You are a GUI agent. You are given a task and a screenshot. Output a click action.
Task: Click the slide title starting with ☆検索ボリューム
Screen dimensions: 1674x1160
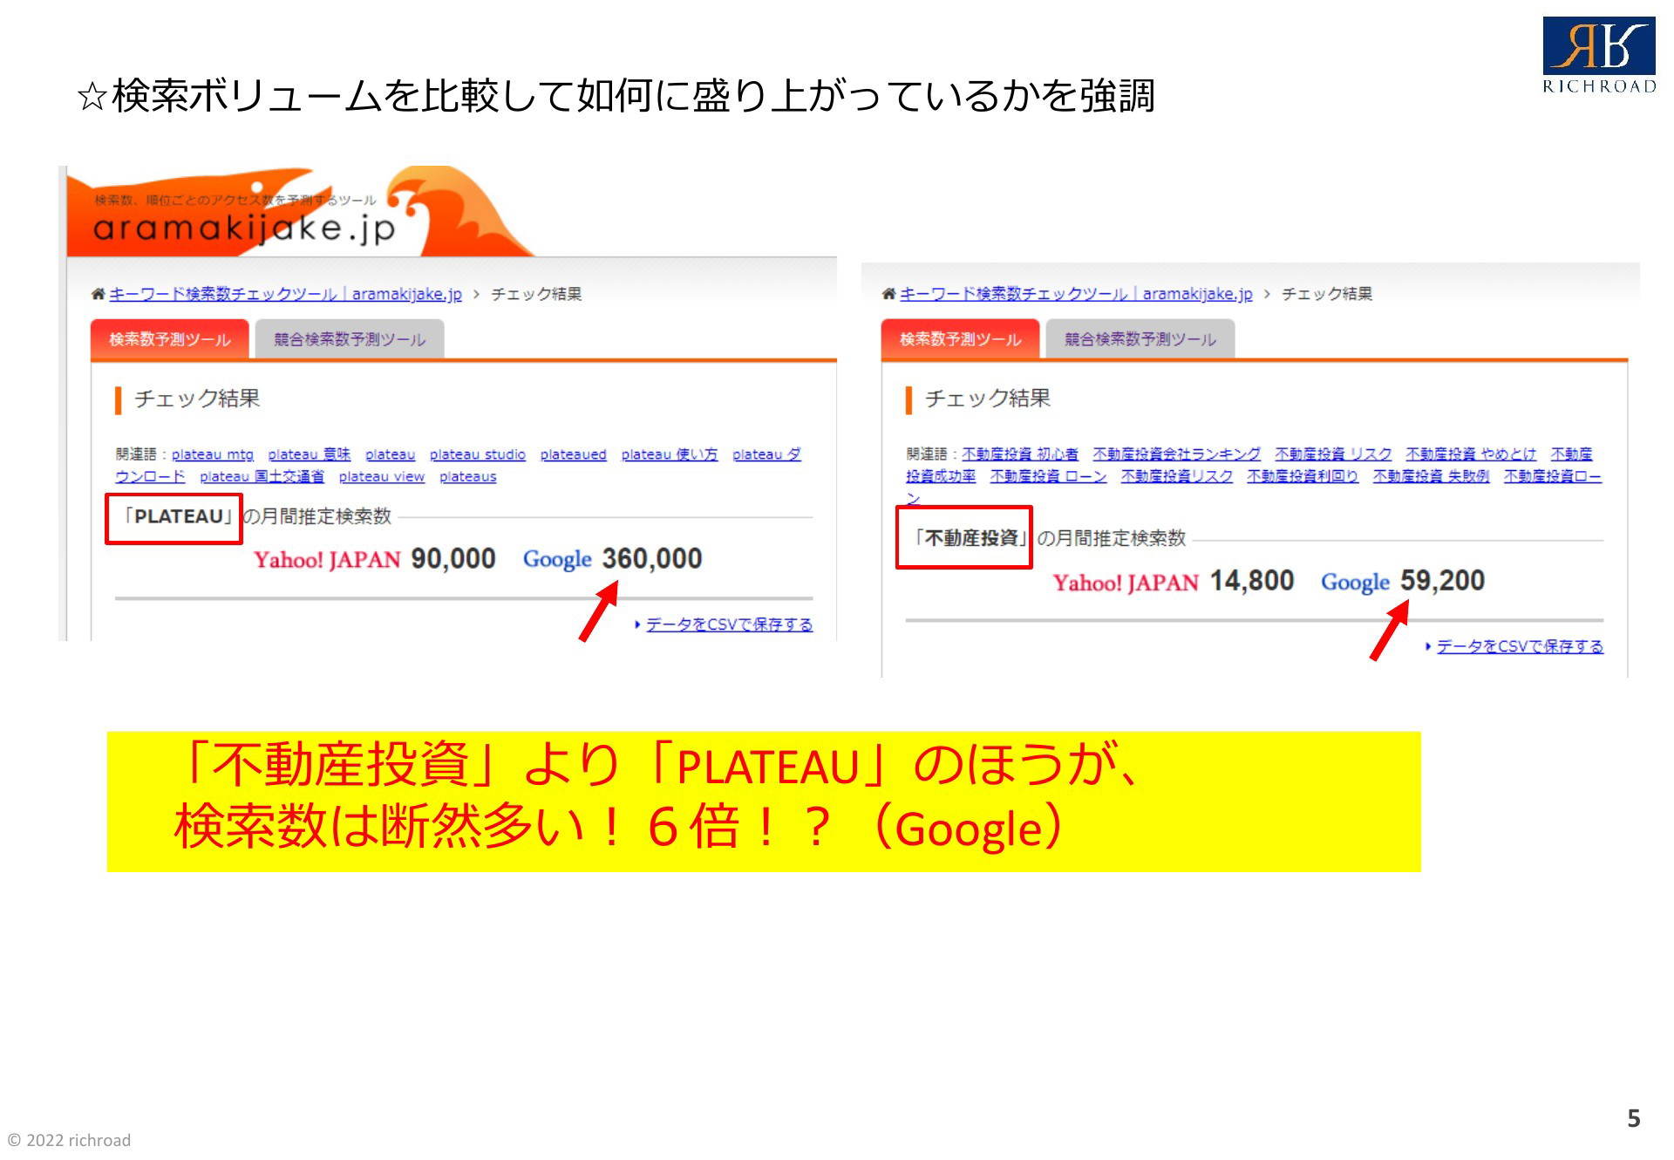point(616,96)
